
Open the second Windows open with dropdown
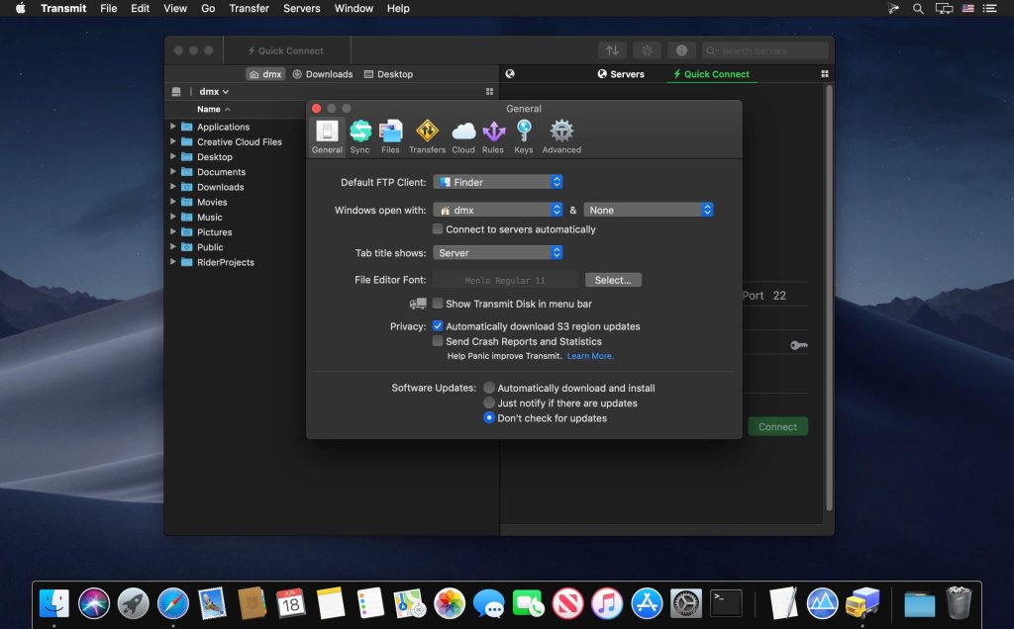pos(649,209)
